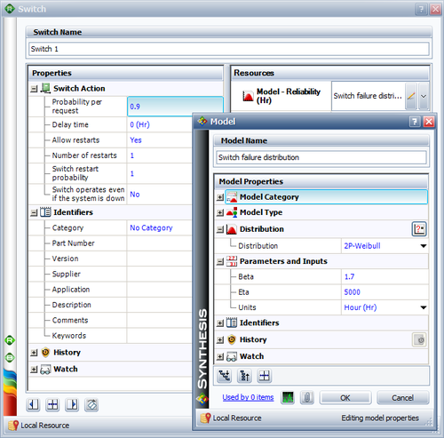Click the green plot icon next to Used by items

coord(288,397)
